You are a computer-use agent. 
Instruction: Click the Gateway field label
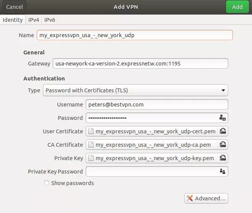tap(39, 64)
